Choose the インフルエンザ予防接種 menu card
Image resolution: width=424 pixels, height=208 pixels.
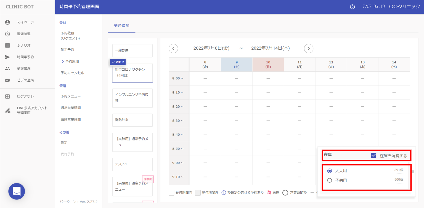point(132,98)
